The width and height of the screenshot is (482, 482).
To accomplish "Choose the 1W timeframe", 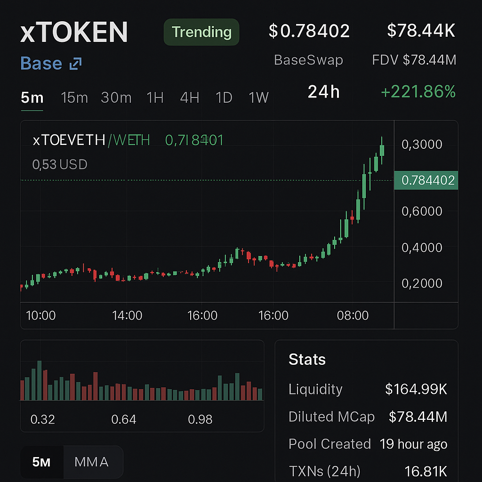I will 258,98.
